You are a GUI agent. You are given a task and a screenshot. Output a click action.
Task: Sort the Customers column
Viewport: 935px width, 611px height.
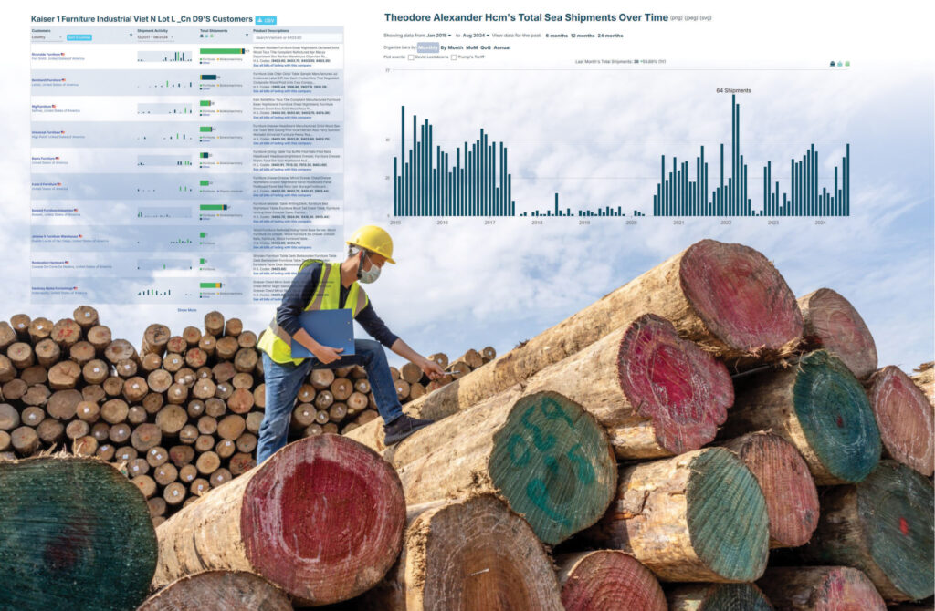point(131,36)
